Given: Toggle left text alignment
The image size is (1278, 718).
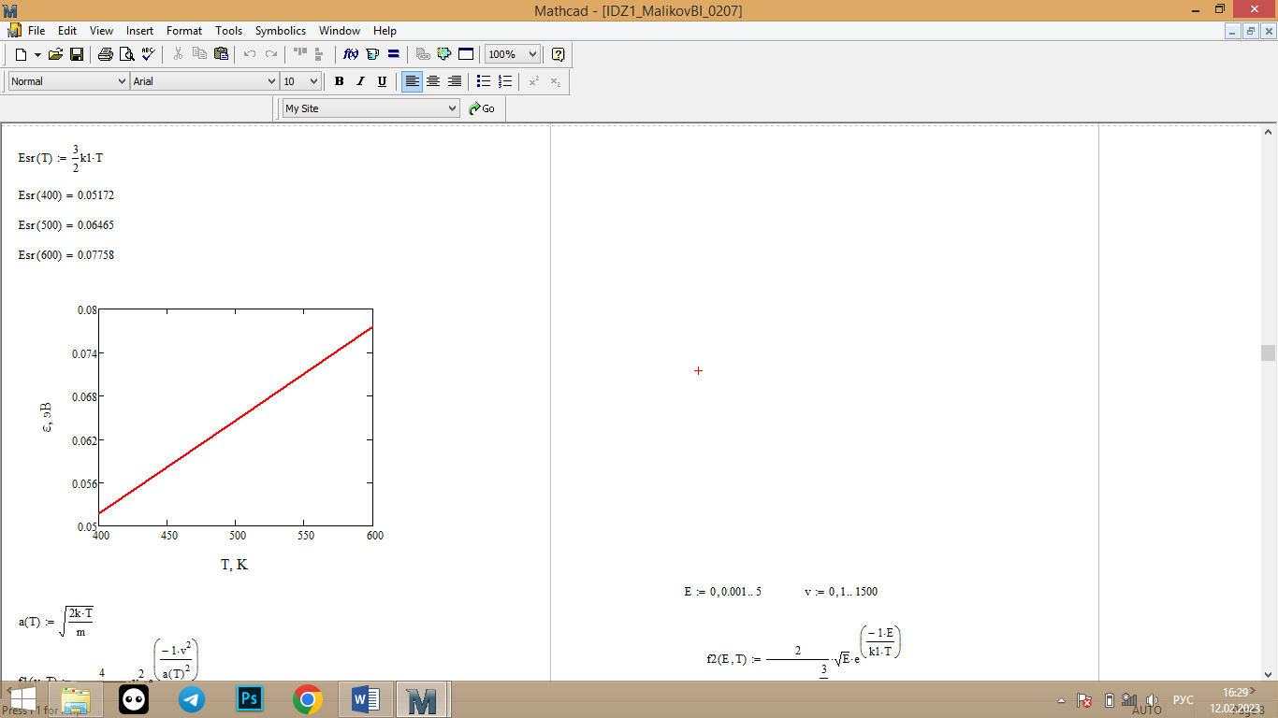Looking at the screenshot, I should (x=412, y=81).
